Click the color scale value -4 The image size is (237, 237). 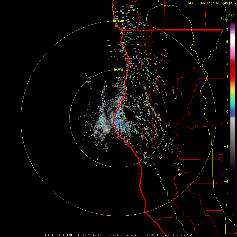(x=226, y=158)
